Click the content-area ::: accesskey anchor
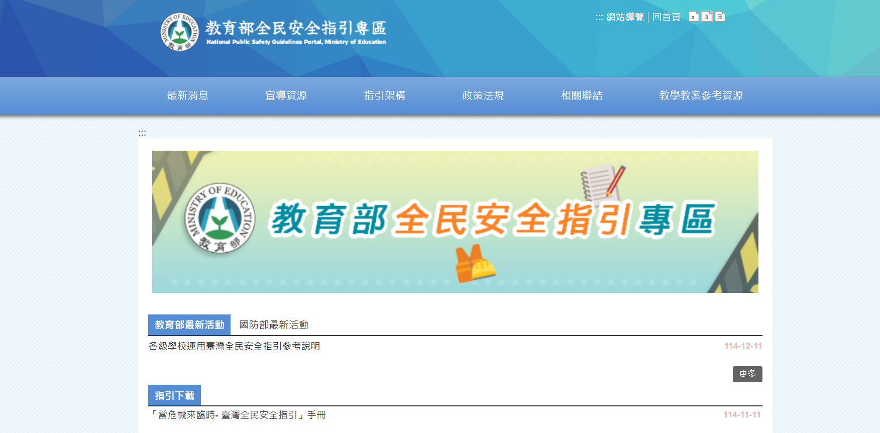The height and width of the screenshot is (433, 880). [x=142, y=133]
